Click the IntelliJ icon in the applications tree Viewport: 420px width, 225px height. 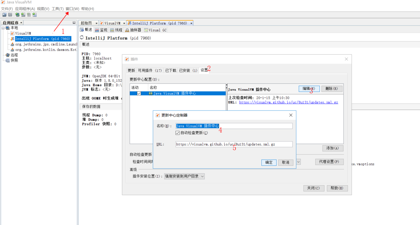click(x=12, y=39)
